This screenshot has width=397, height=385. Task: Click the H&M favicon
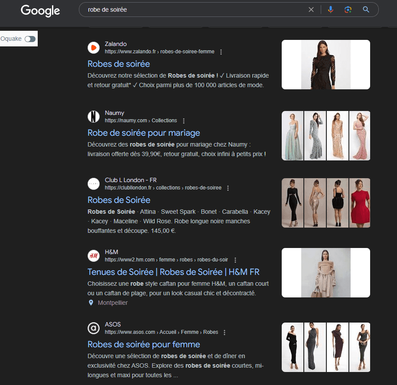point(94,255)
